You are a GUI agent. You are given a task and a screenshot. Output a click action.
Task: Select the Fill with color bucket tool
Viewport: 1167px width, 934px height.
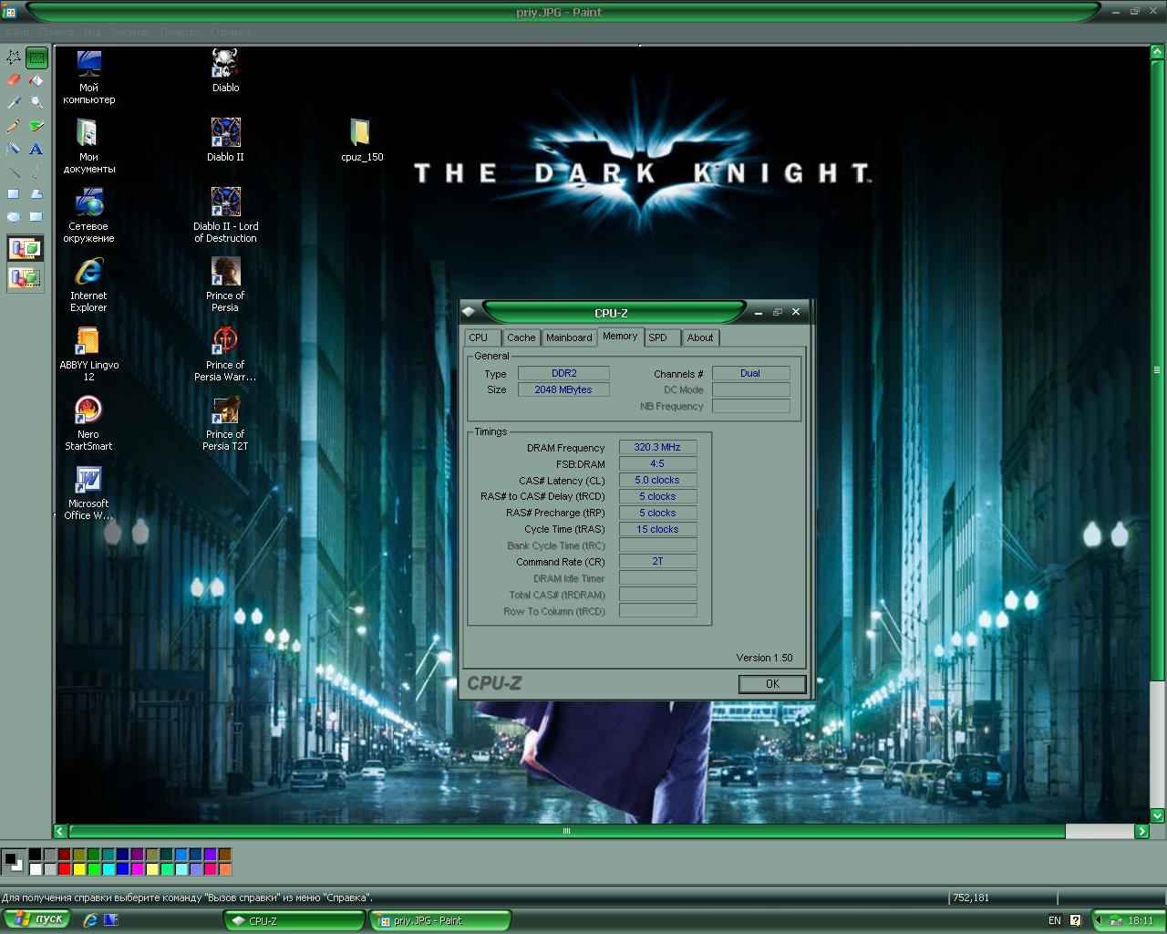(36, 80)
